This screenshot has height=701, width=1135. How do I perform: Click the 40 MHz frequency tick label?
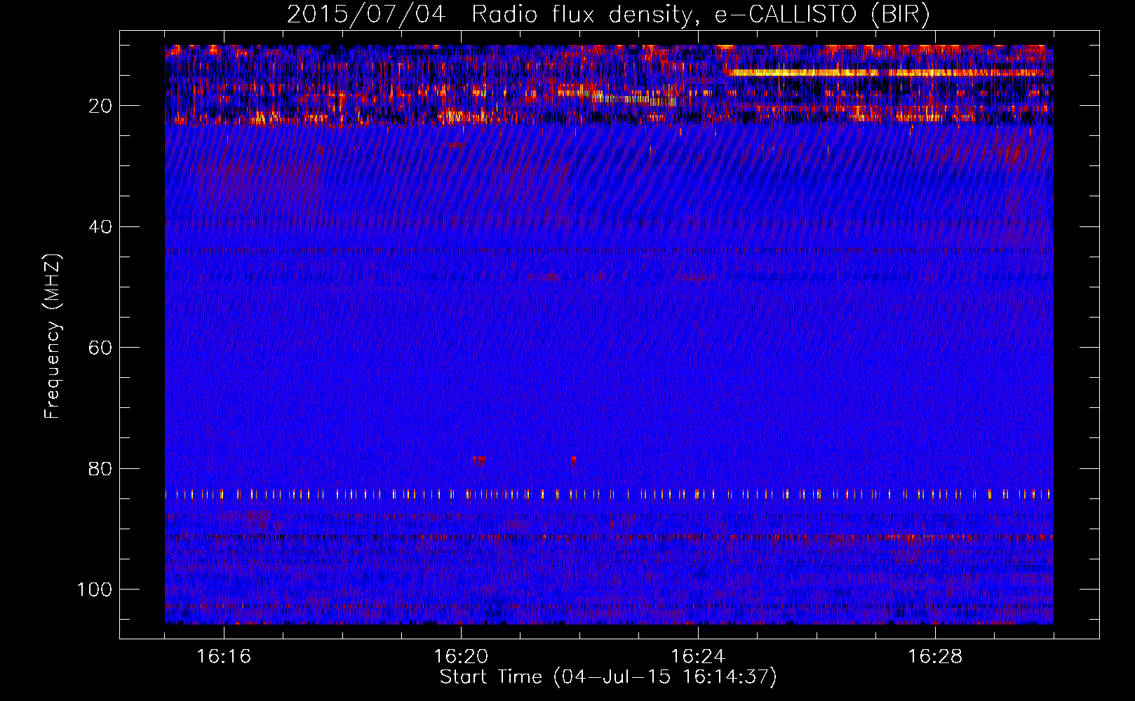pyautogui.click(x=100, y=226)
